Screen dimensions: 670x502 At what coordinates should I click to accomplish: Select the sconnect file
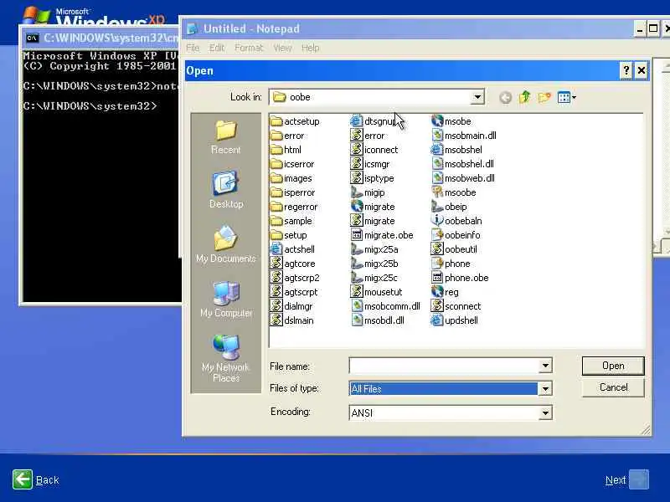(x=456, y=306)
